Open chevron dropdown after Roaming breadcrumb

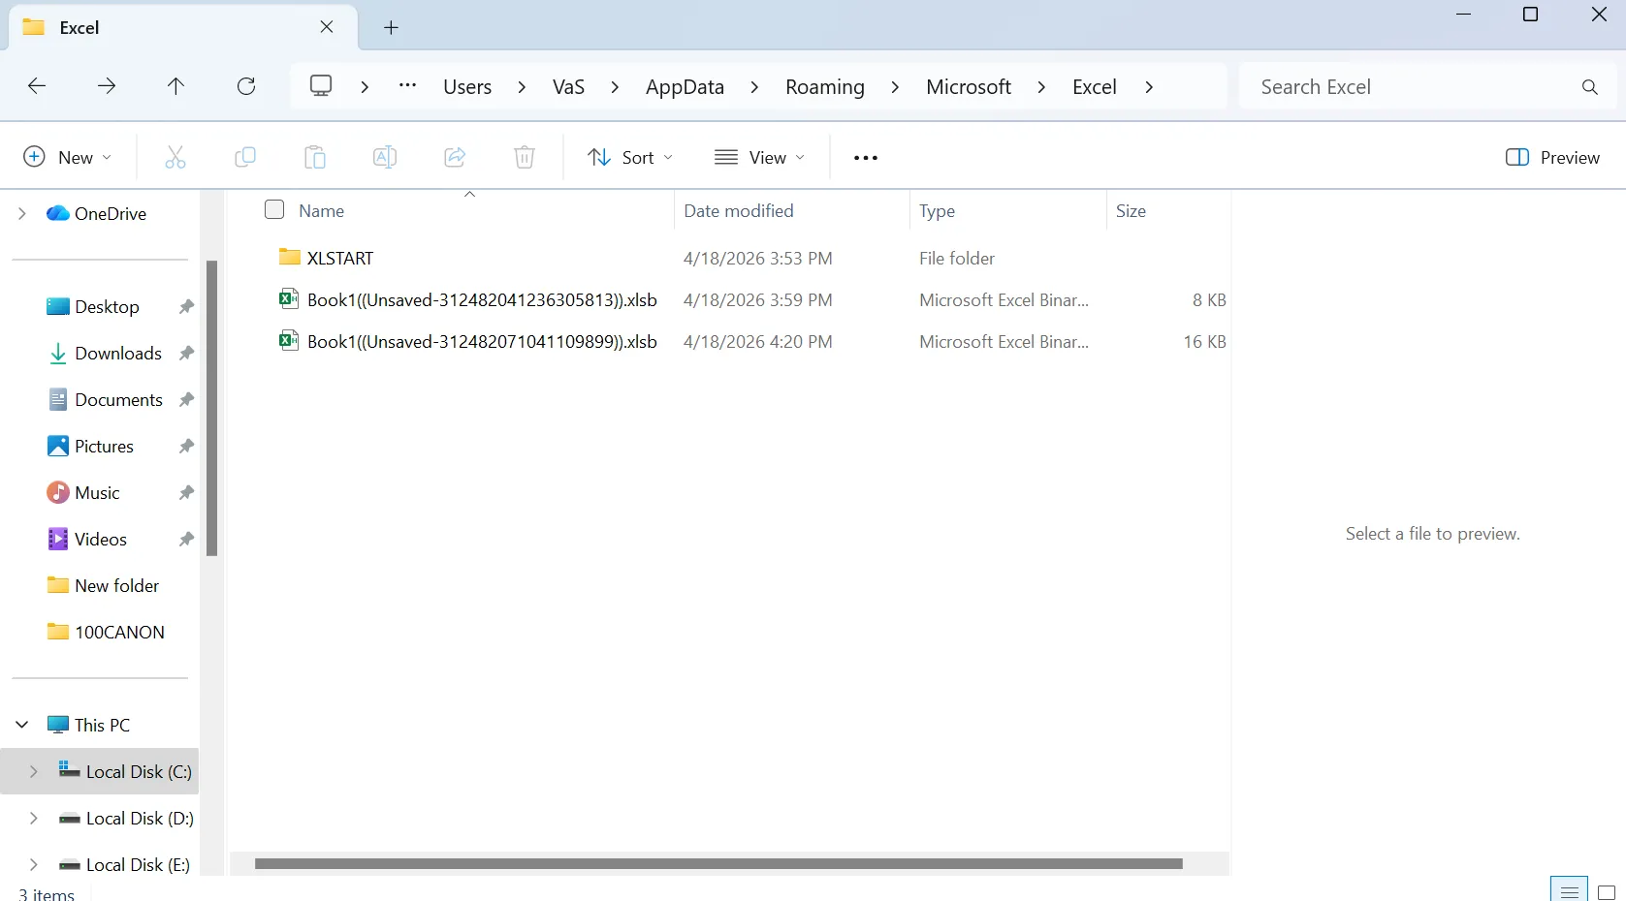[895, 87]
